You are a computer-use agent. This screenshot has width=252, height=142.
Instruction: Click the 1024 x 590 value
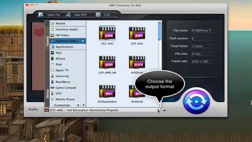point(200,62)
